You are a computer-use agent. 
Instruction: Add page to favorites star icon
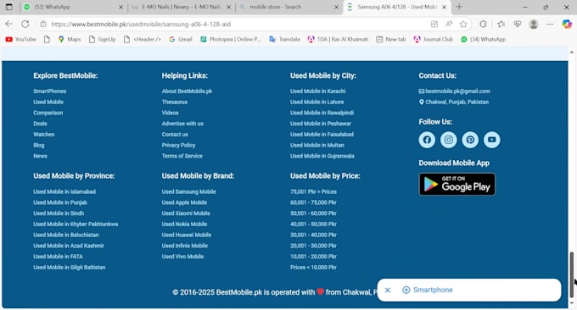click(x=463, y=25)
